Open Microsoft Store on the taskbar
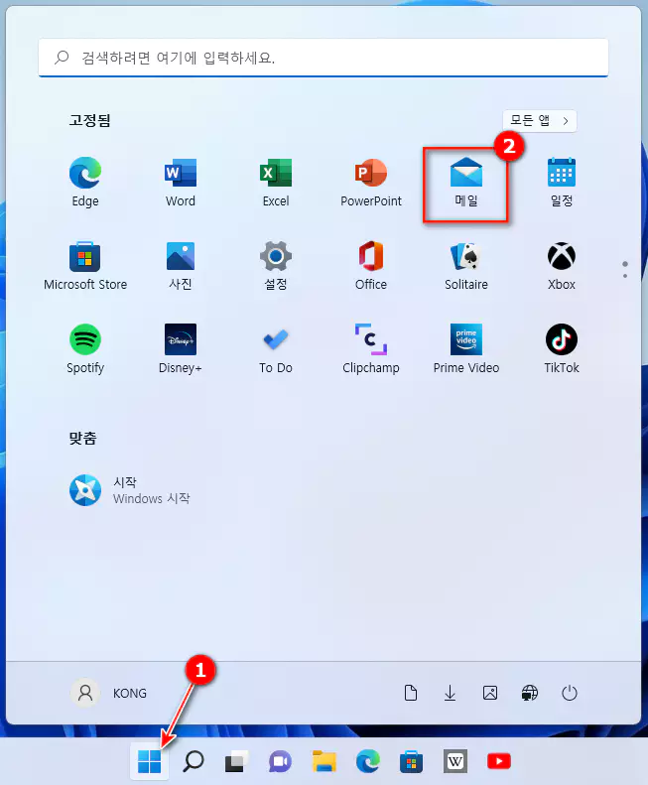 (x=411, y=761)
